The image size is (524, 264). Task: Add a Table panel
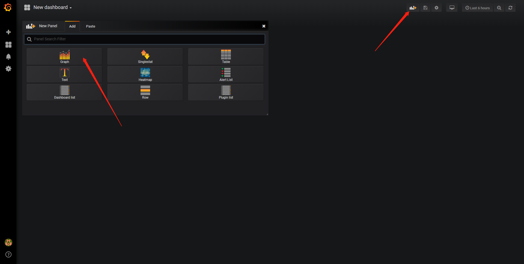point(226,57)
